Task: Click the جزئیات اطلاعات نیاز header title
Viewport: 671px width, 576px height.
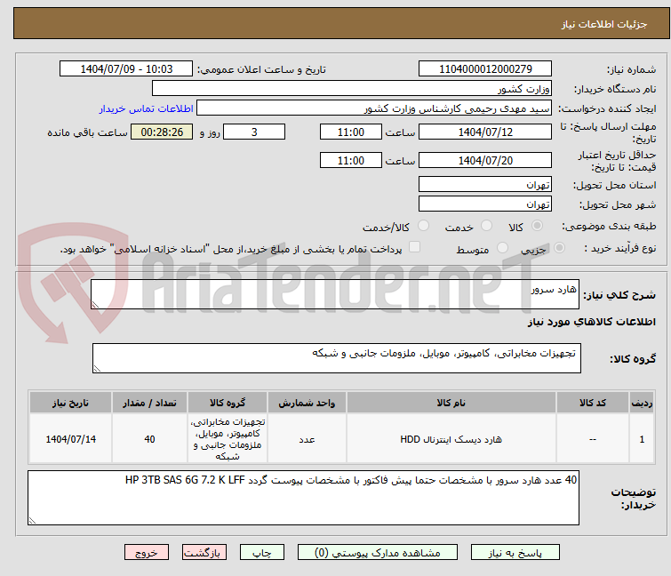Action: point(603,24)
